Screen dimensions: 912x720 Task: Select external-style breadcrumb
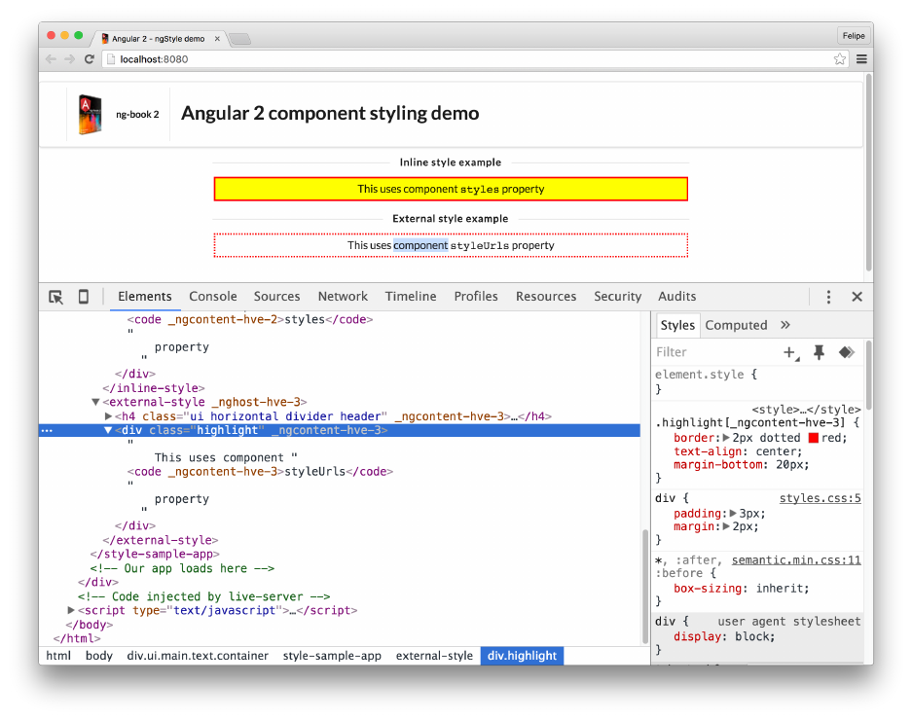[x=434, y=656]
